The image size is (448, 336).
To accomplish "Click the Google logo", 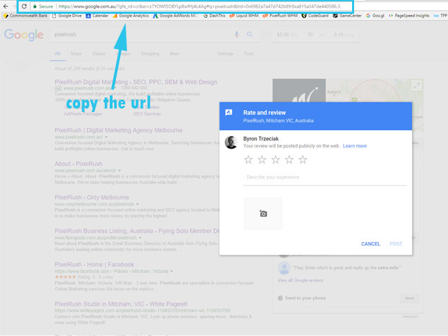I will tap(23, 35).
